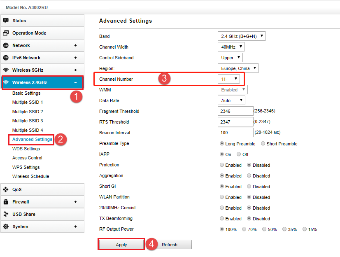Click the System gear icon
Image resolution: width=340 pixels, height=257 pixels.
point(6,227)
